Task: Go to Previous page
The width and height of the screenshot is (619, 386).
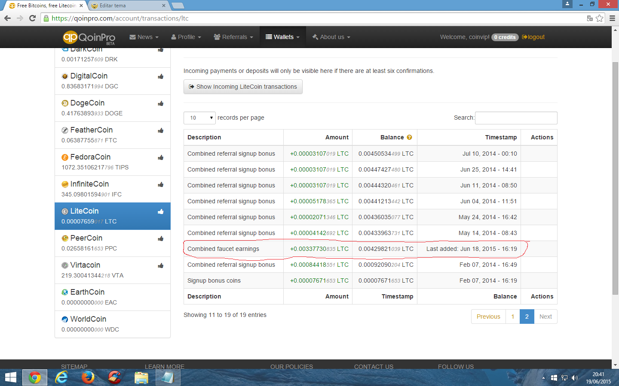Action: click(488, 317)
